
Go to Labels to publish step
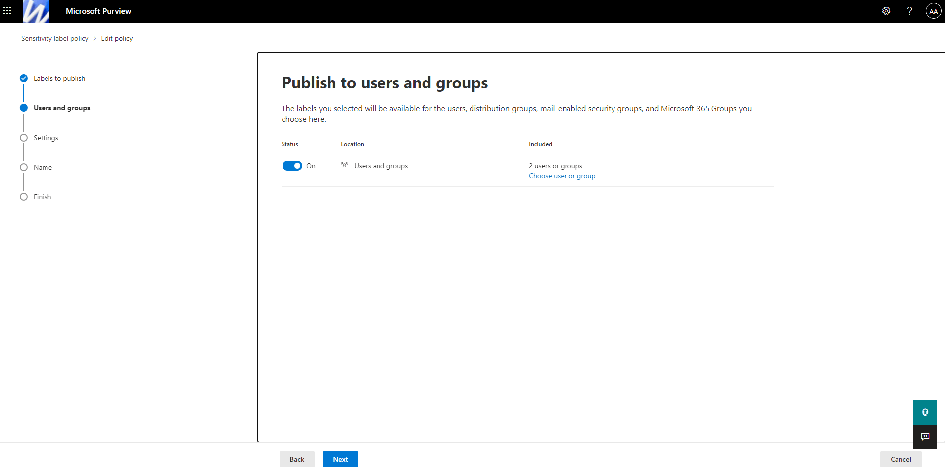tap(59, 78)
